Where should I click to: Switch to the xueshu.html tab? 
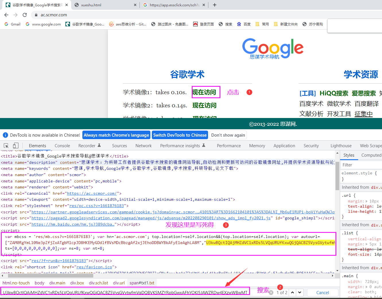(105, 5)
